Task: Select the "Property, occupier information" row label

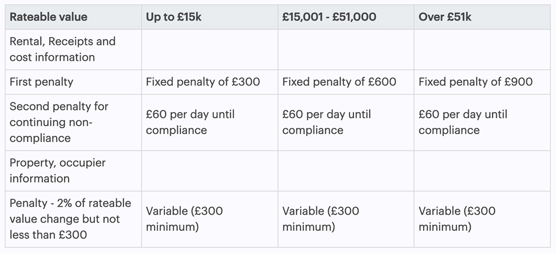Action: click(x=57, y=171)
